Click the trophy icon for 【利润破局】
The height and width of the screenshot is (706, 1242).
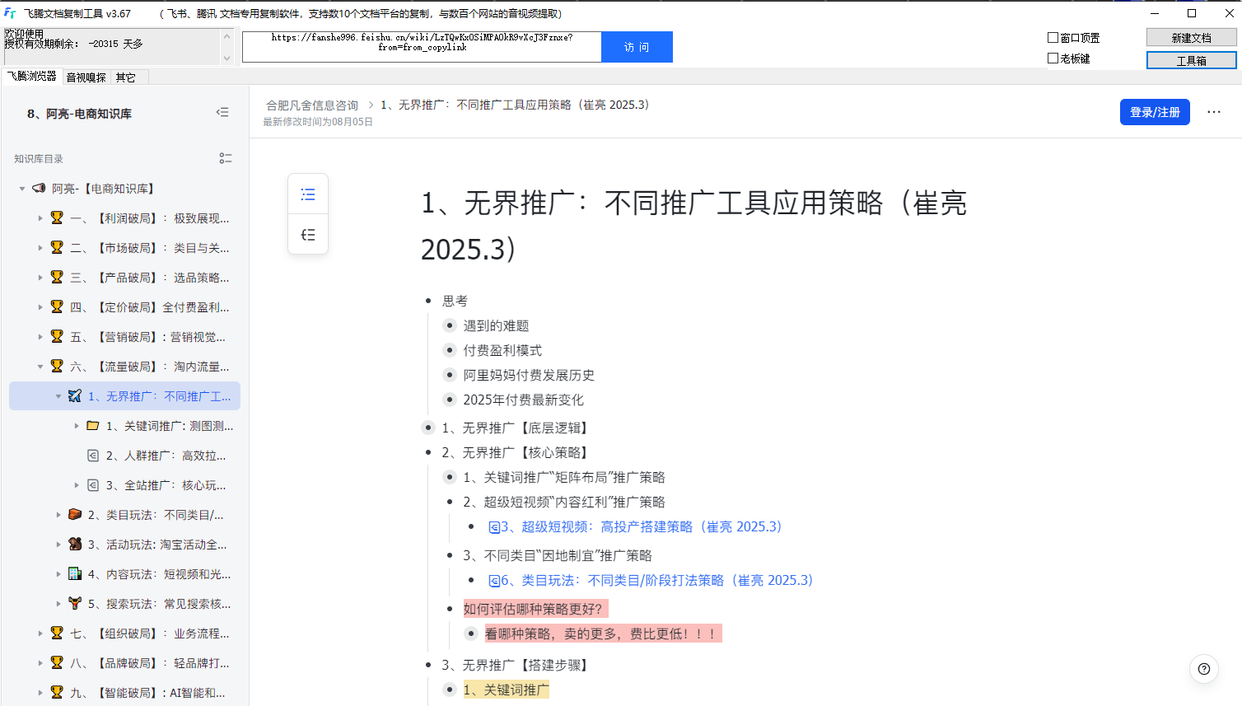click(x=57, y=218)
